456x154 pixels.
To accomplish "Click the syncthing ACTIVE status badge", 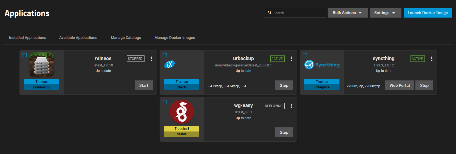I will pos(418,58).
